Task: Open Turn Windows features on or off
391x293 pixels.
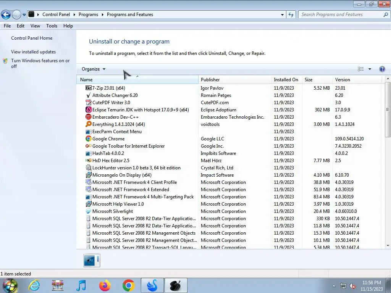Action: [40, 63]
